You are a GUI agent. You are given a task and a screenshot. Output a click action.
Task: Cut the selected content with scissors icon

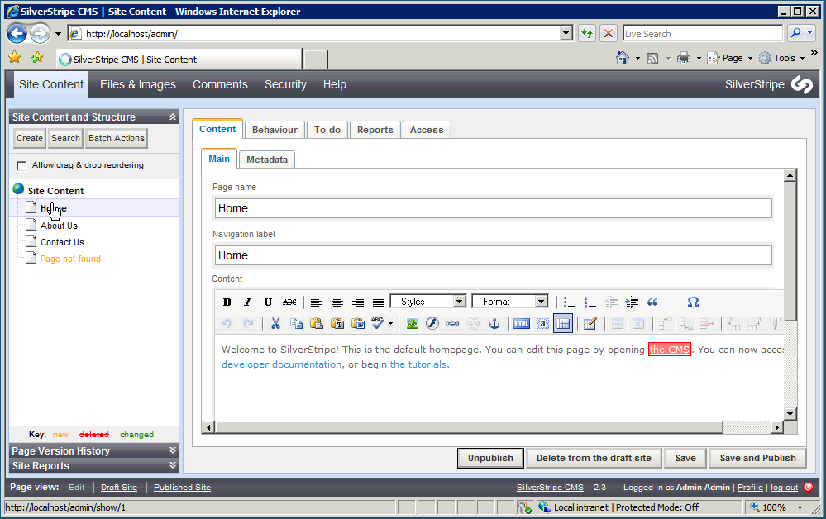click(x=275, y=324)
